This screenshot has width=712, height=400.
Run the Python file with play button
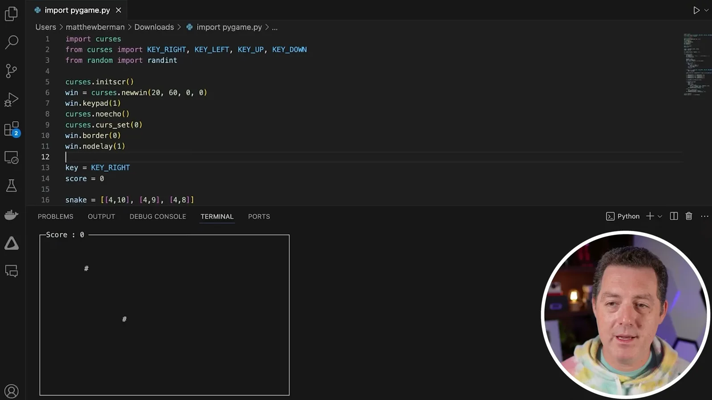[x=696, y=10]
